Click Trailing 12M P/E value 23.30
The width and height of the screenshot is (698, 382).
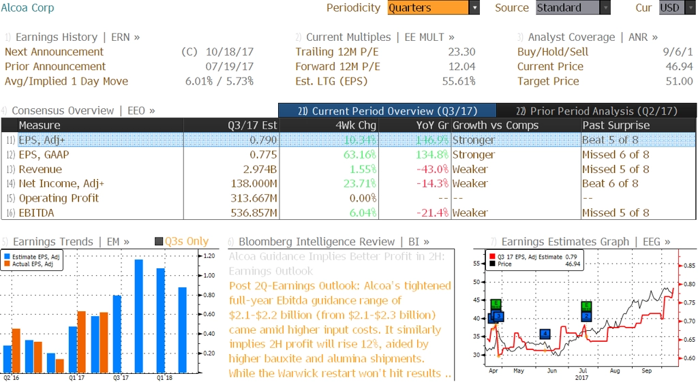pos(461,52)
